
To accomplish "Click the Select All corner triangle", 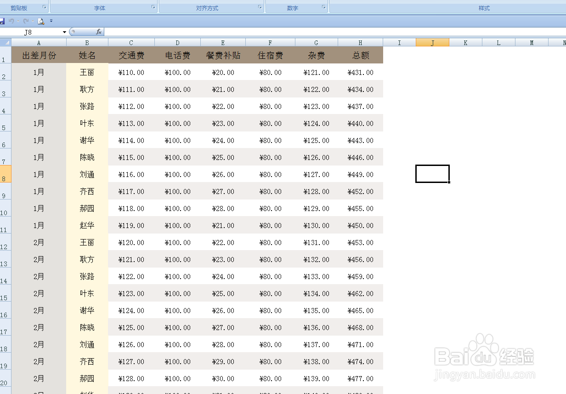I will 6,42.
